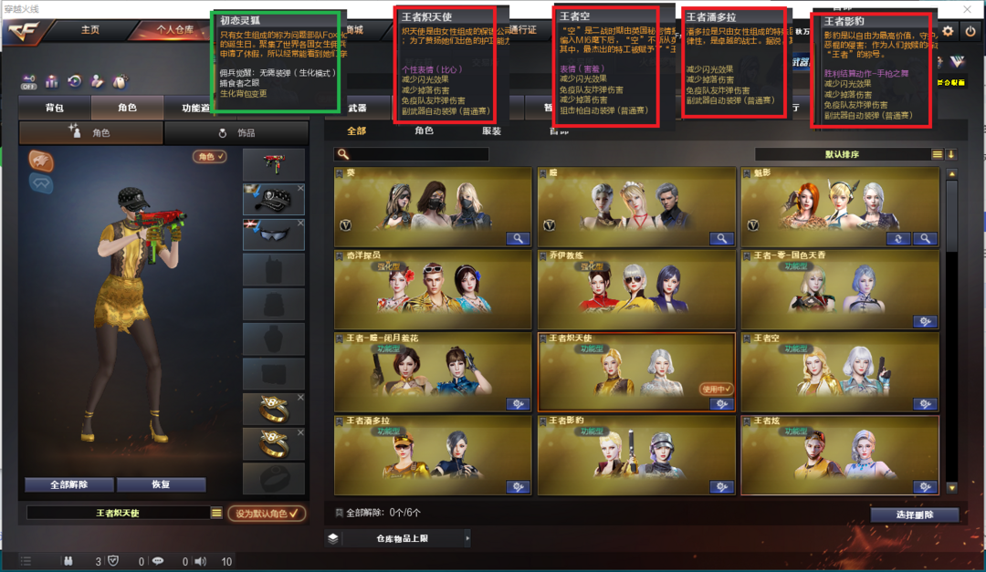Switch to the 背包 tab

click(55, 109)
